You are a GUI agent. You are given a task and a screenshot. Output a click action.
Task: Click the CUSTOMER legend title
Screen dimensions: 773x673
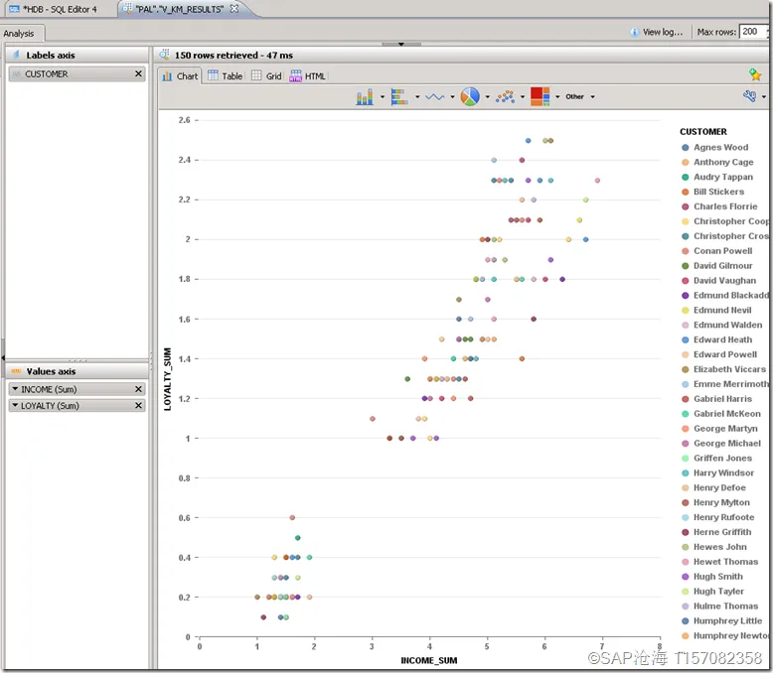click(703, 132)
